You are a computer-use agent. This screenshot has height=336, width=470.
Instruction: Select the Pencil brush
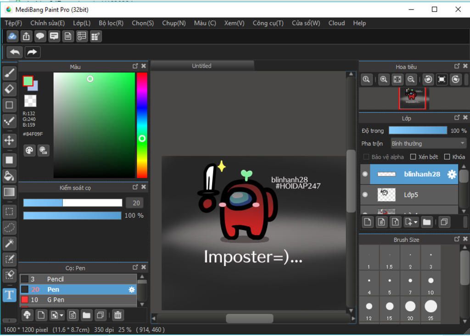[78, 279]
